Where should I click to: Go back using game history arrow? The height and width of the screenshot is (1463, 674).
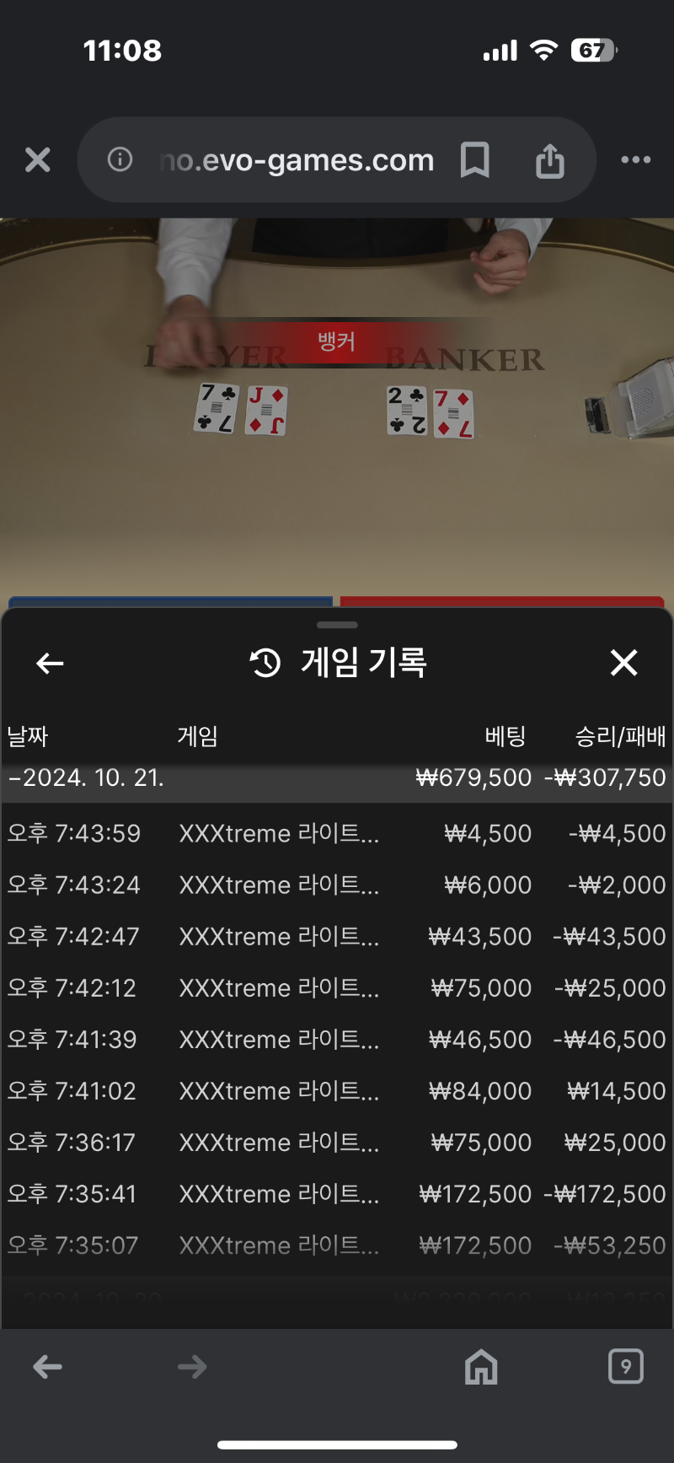(51, 664)
